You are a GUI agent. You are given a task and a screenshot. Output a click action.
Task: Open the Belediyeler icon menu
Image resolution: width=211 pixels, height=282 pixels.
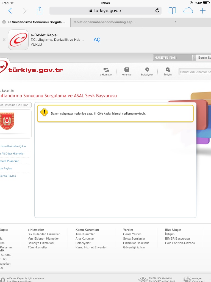tap(147, 72)
